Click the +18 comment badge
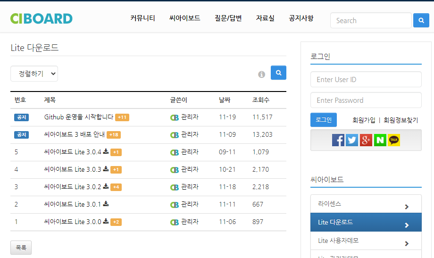Image resolution: width=434 pixels, height=258 pixels. click(114, 135)
